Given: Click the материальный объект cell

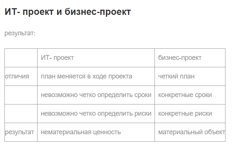Looking at the screenshot, I should coord(190,132).
